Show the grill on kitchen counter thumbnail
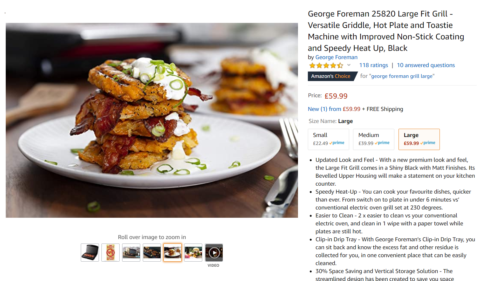Image resolution: width=485 pixels, height=281 pixels. (x=131, y=253)
